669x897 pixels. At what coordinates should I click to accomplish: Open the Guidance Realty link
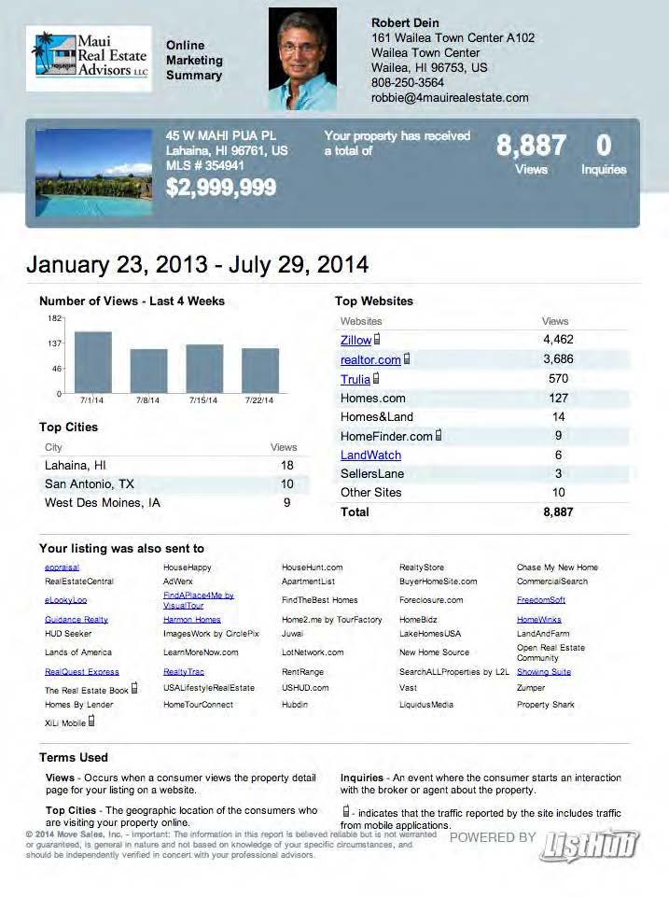tap(77, 620)
